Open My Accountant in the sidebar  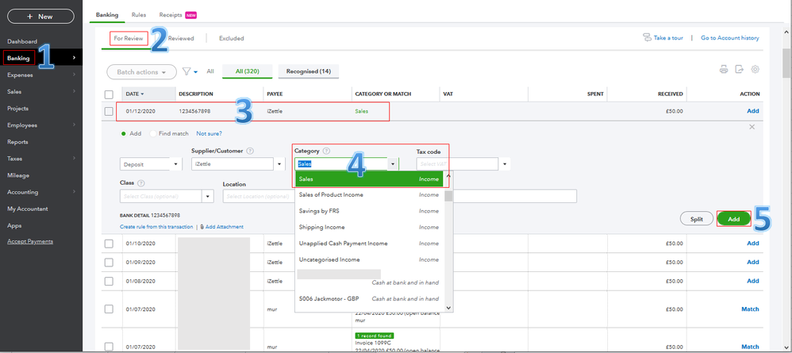(x=27, y=209)
